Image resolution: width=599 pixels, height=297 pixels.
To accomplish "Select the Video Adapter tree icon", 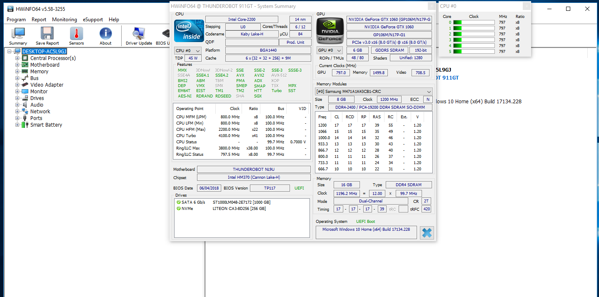I will (25, 85).
